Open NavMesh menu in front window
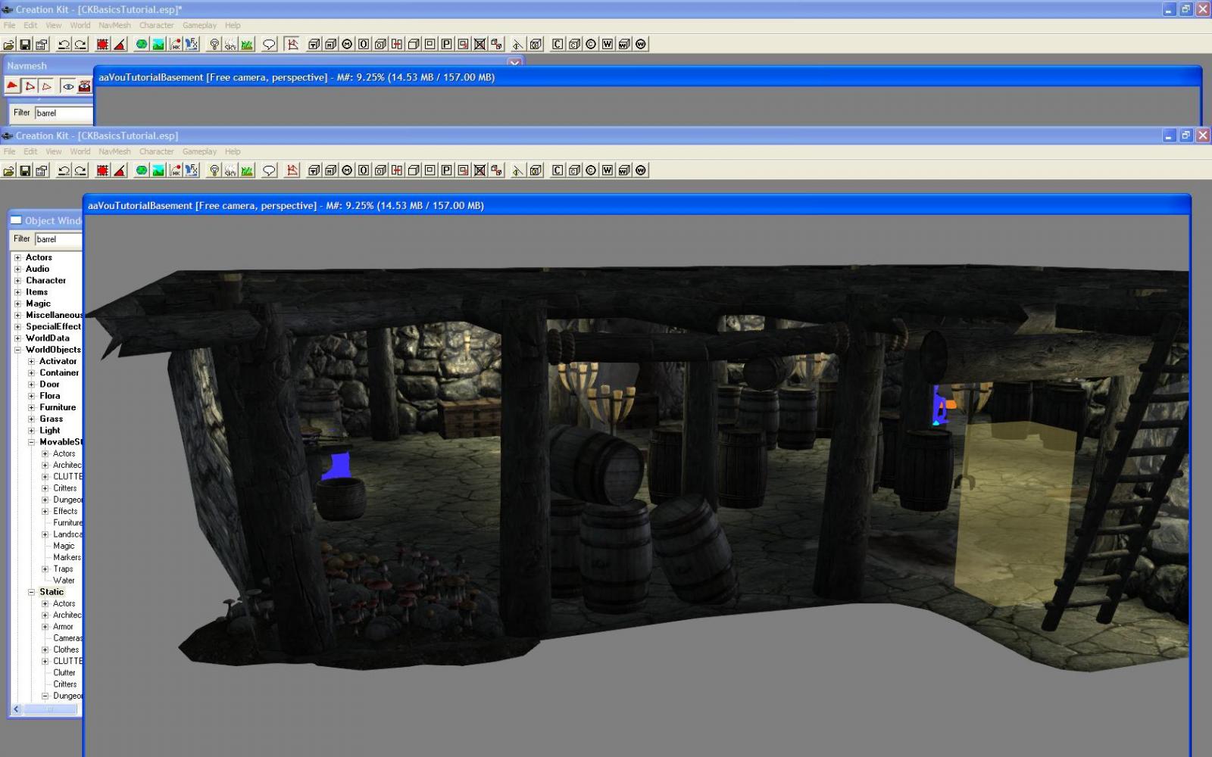This screenshot has height=757, width=1212. click(x=115, y=151)
